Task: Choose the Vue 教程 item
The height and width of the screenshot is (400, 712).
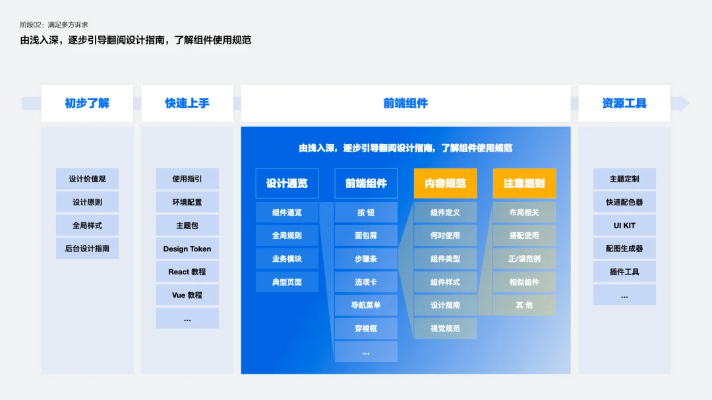Action: 187,295
